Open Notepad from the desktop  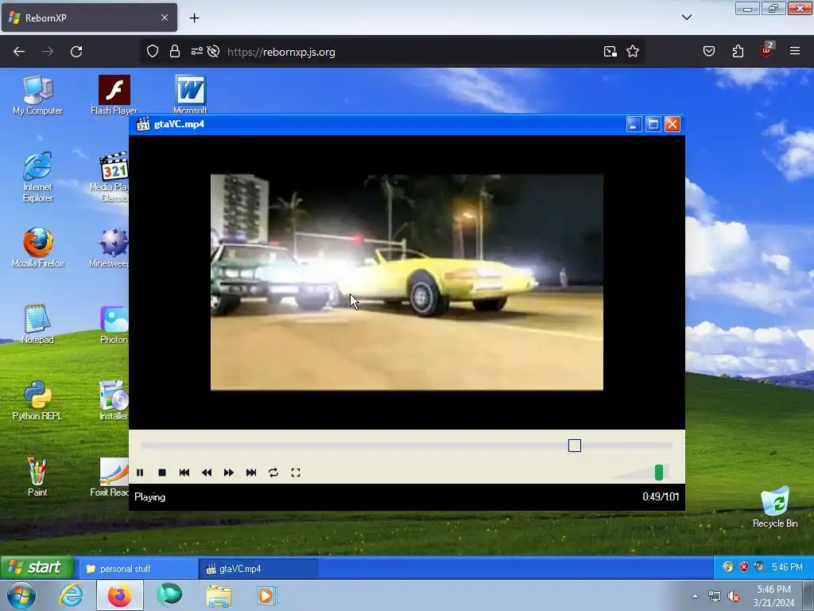[37, 325]
